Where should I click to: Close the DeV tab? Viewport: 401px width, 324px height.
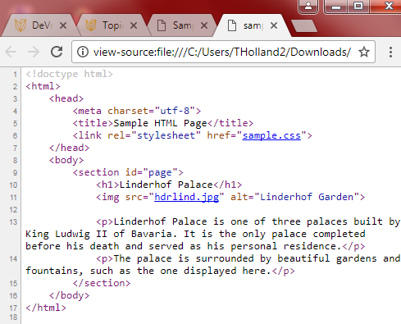[63, 25]
